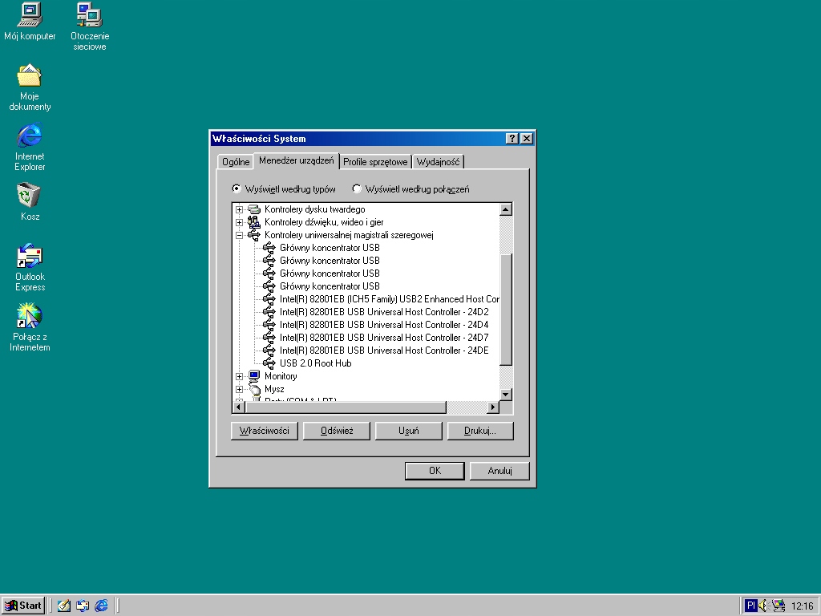Click the Show Desktop quick launch icon
Screen dimensions: 821x616
(x=64, y=606)
